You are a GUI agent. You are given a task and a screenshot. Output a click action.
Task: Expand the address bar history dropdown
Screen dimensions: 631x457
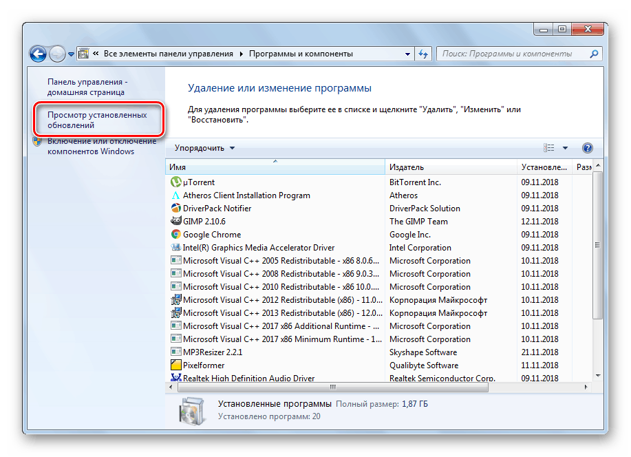coord(407,54)
